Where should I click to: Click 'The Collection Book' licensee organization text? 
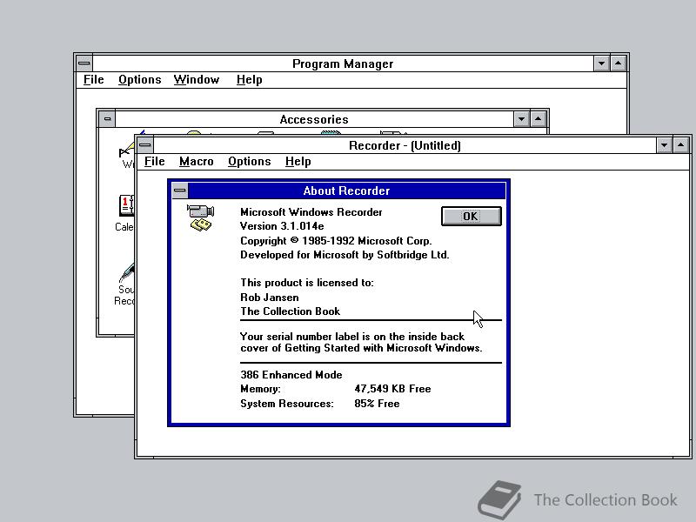point(291,311)
